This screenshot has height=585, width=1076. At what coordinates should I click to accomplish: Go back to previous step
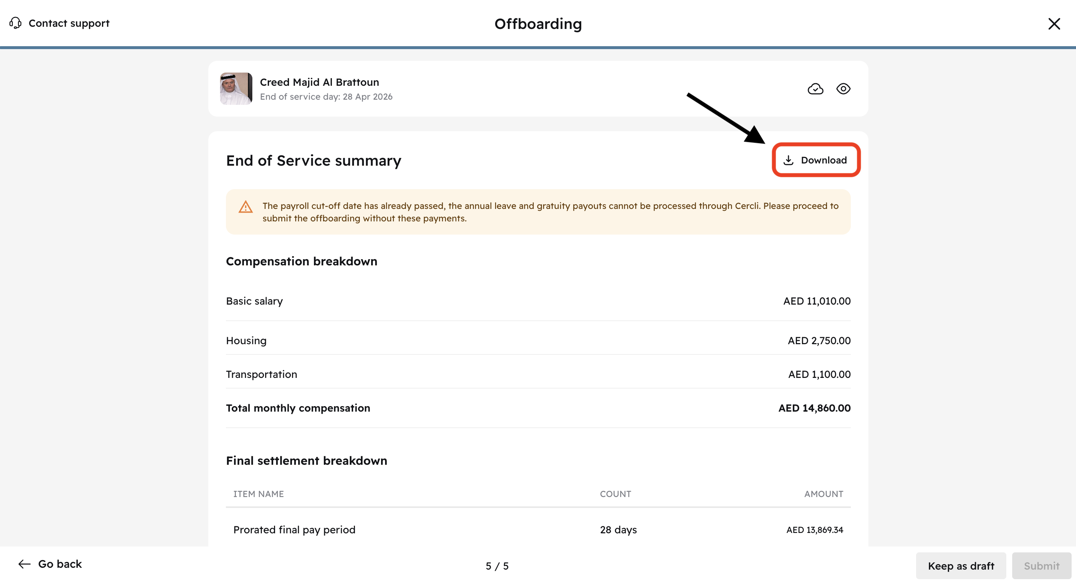click(x=60, y=564)
